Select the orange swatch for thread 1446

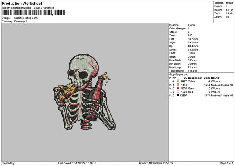[x=178, y=85]
